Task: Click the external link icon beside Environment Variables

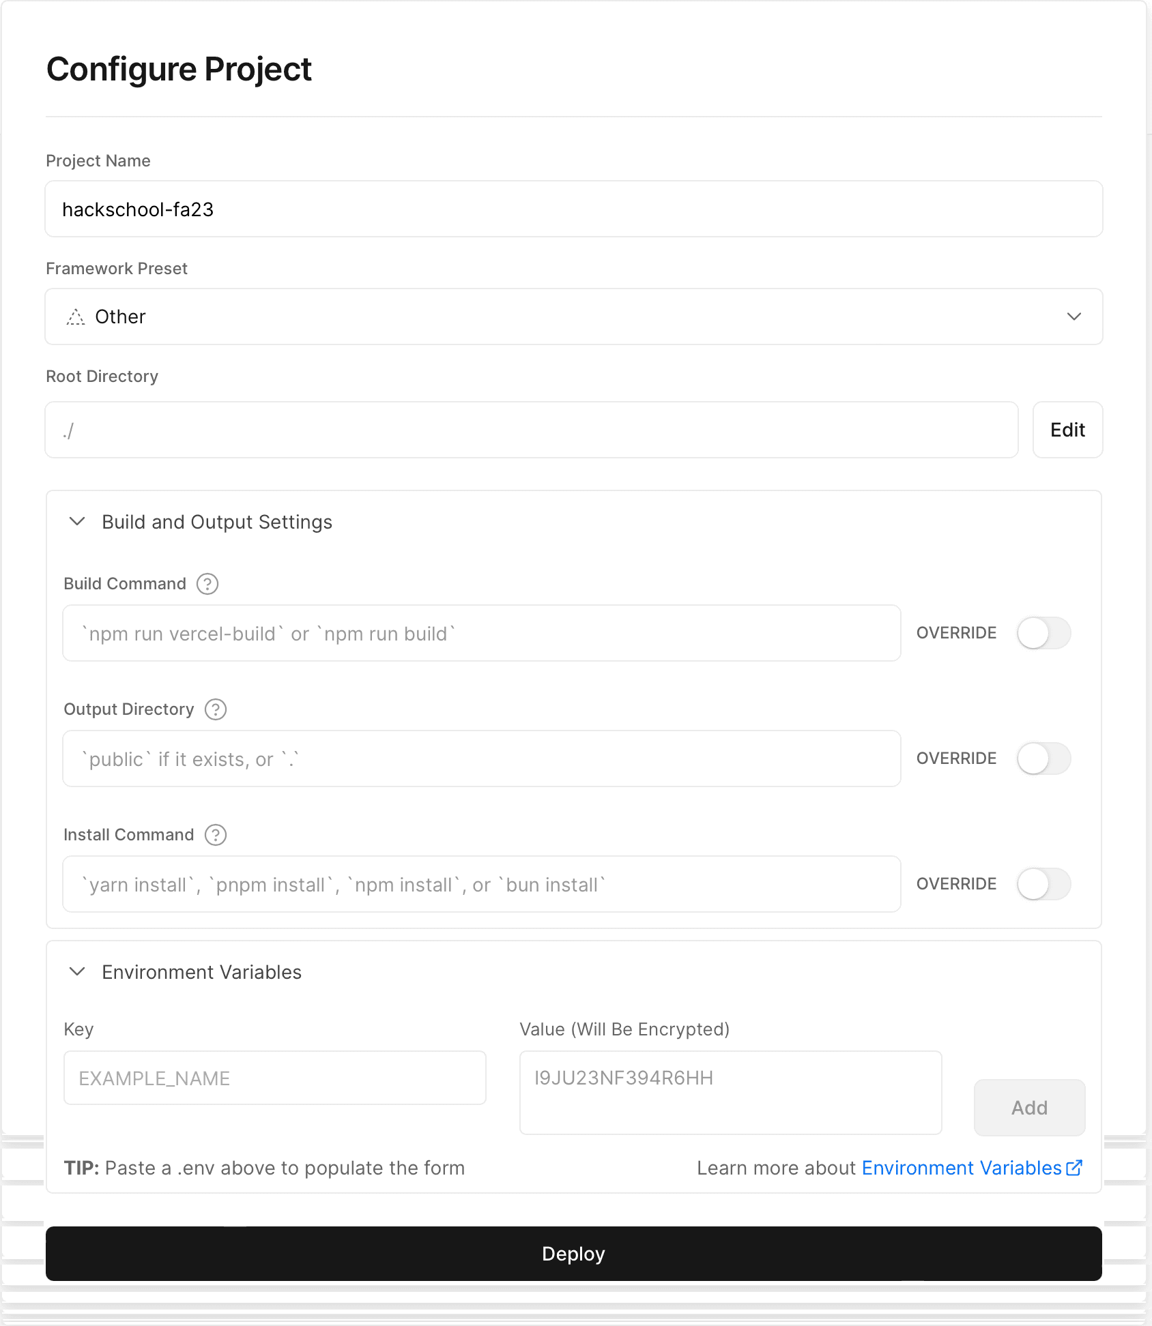Action: click(1074, 1168)
